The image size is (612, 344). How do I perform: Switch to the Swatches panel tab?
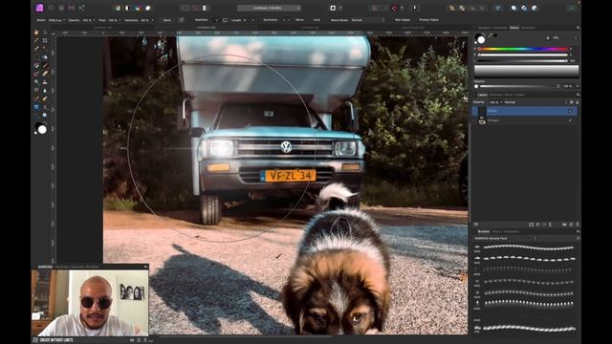pyautogui.click(x=528, y=28)
